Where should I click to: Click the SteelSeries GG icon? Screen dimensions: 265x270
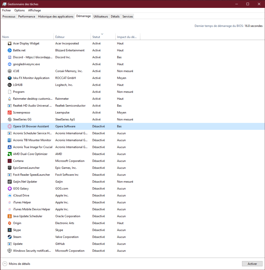coord(10,119)
